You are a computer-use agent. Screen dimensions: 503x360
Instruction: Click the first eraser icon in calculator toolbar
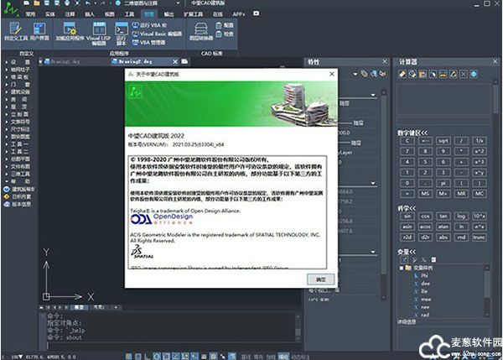click(x=402, y=74)
